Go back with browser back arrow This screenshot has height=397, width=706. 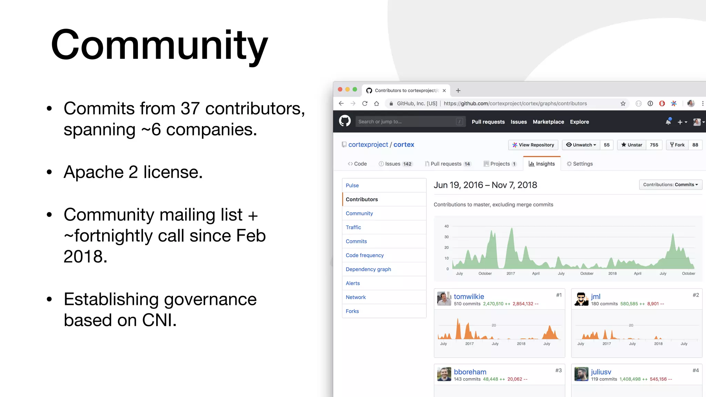point(341,103)
